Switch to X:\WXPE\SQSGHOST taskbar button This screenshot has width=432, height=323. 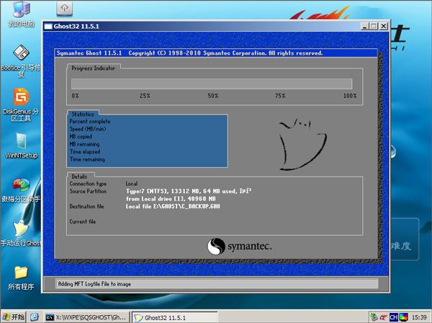click(87, 317)
